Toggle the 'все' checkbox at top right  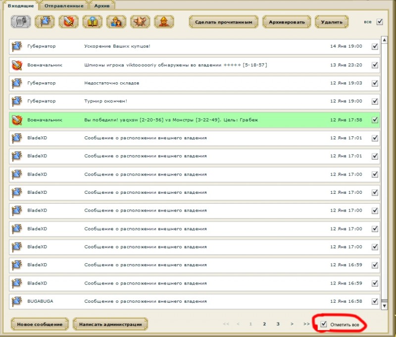pos(380,22)
